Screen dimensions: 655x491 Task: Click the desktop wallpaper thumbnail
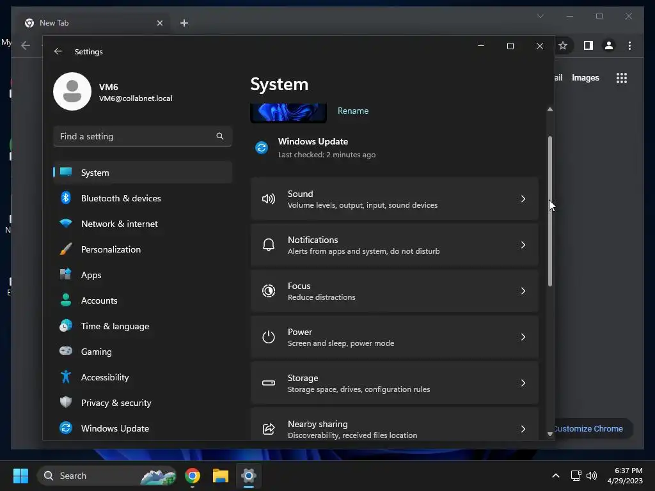click(x=288, y=113)
